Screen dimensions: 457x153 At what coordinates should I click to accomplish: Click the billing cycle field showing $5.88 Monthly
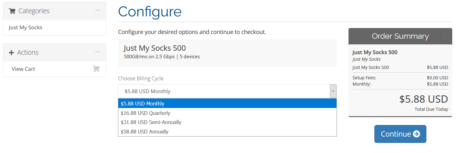(x=221, y=91)
